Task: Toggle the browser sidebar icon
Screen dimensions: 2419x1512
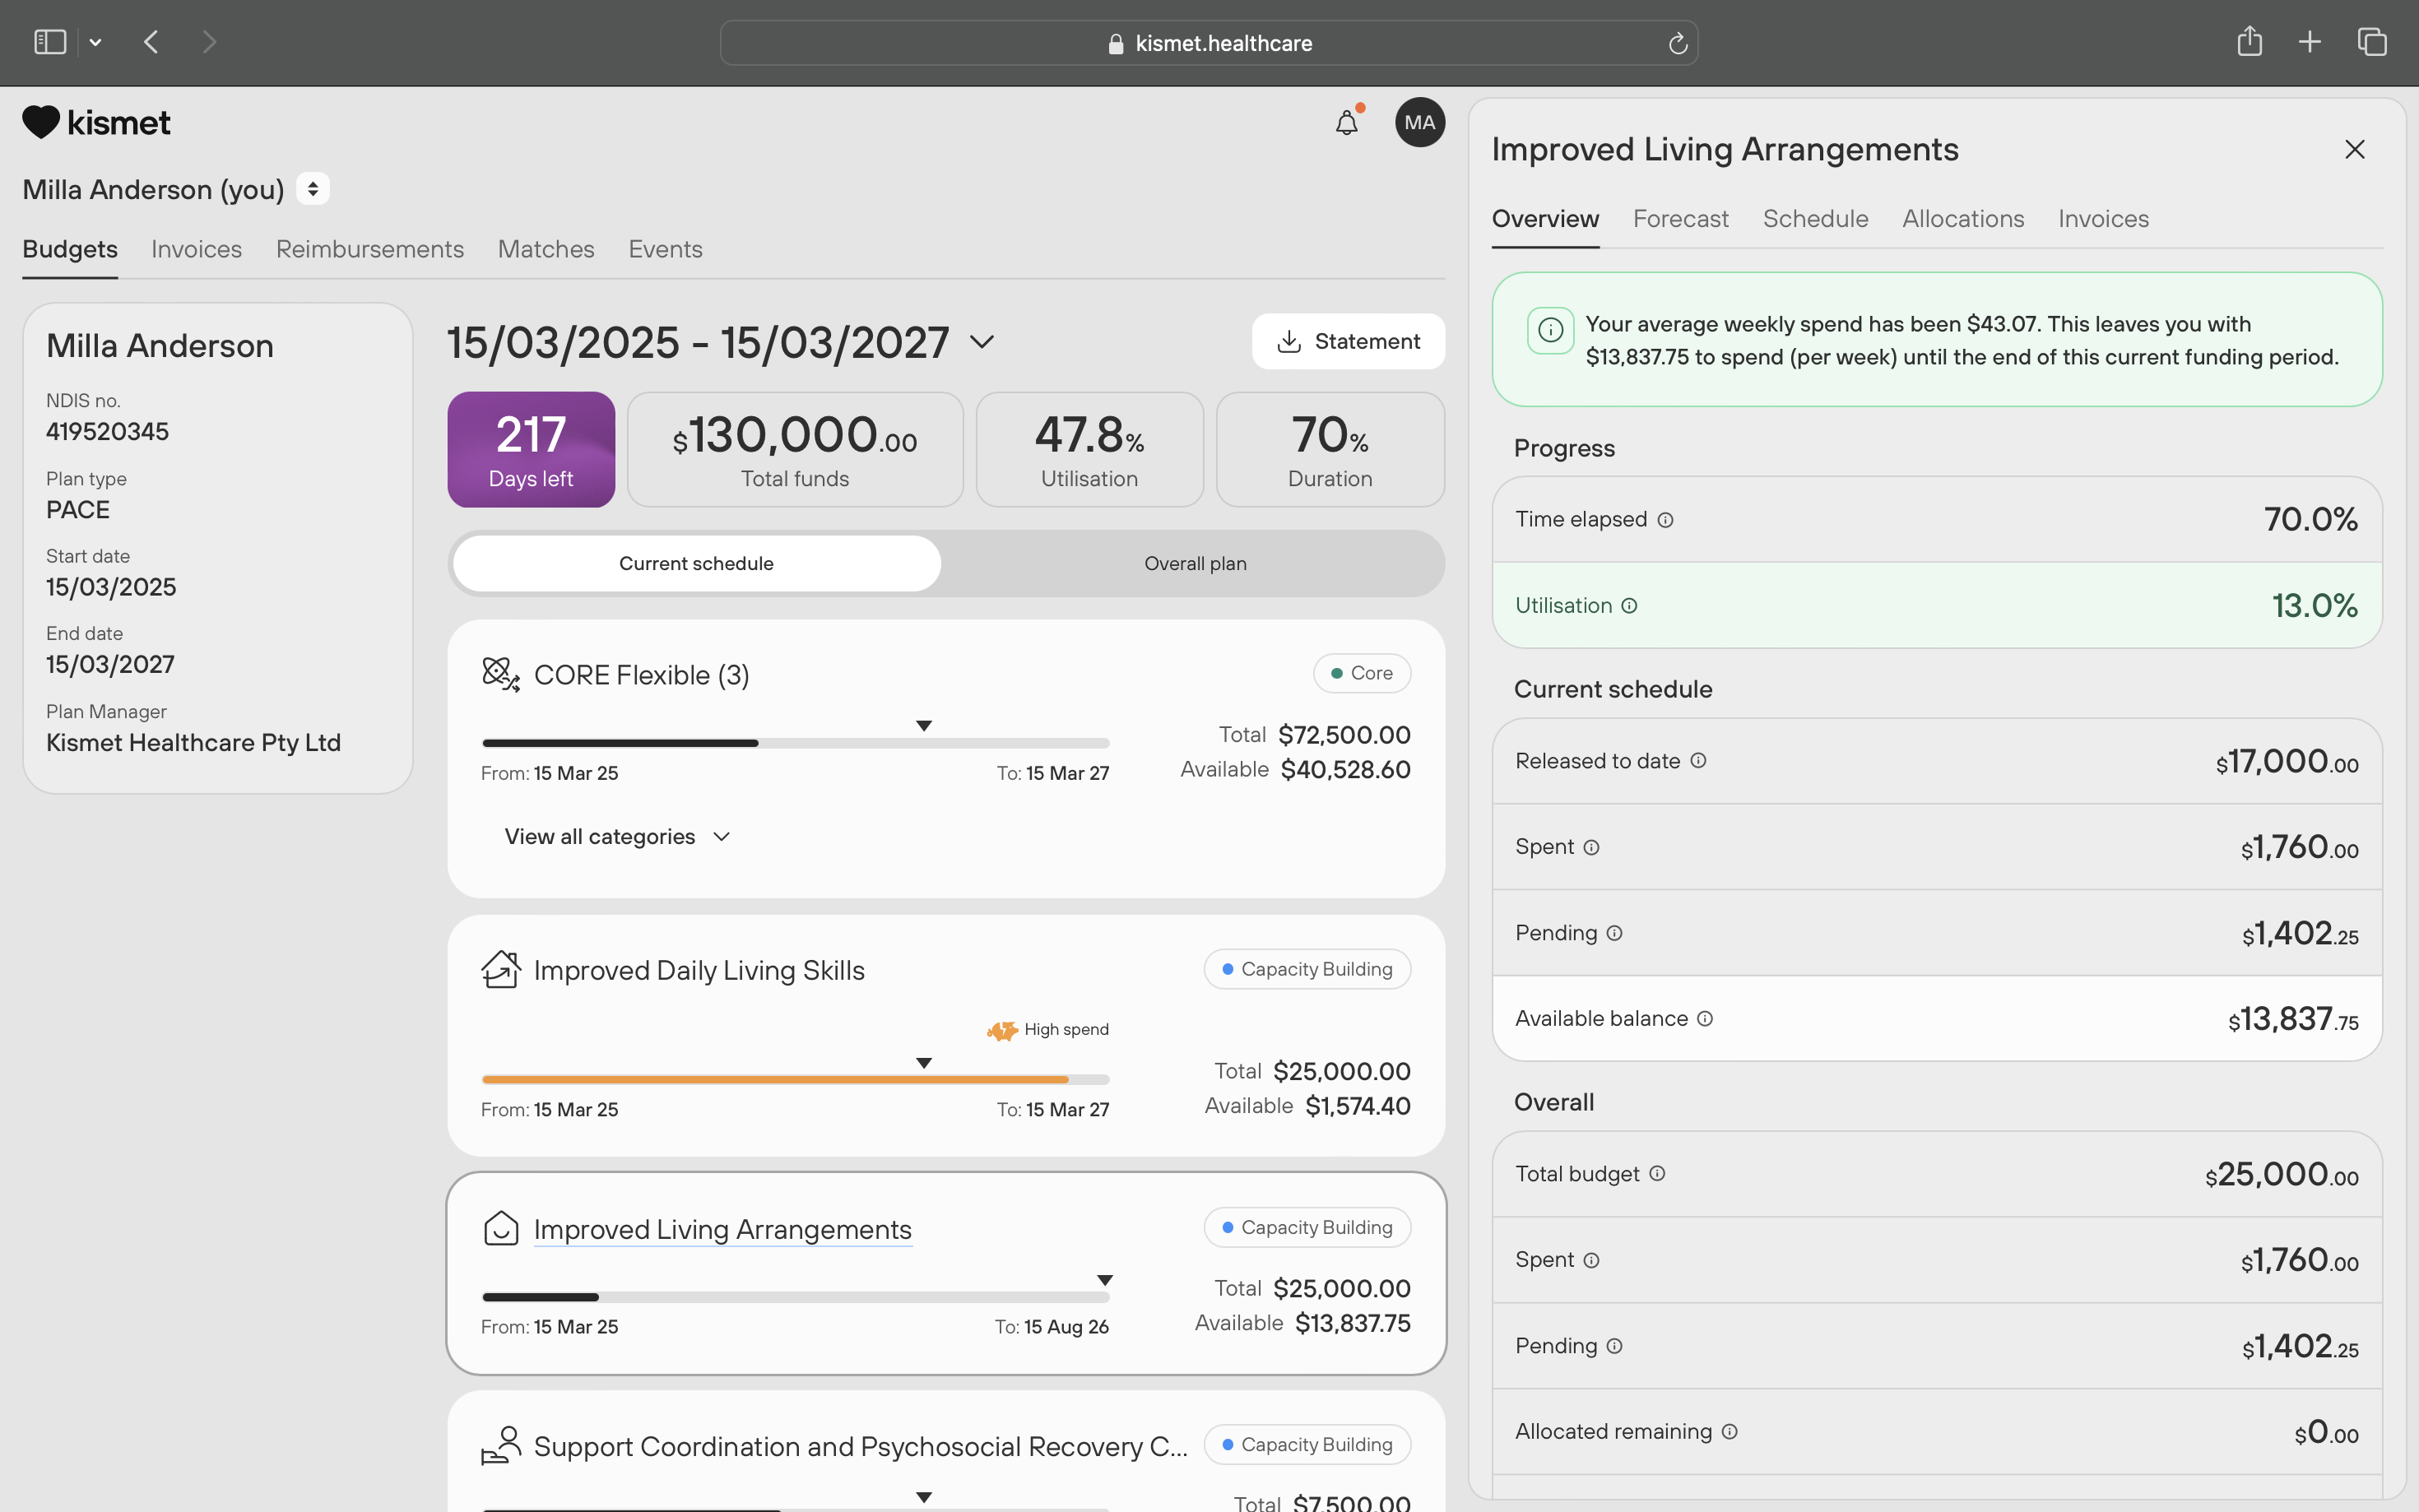Action: click(x=49, y=42)
